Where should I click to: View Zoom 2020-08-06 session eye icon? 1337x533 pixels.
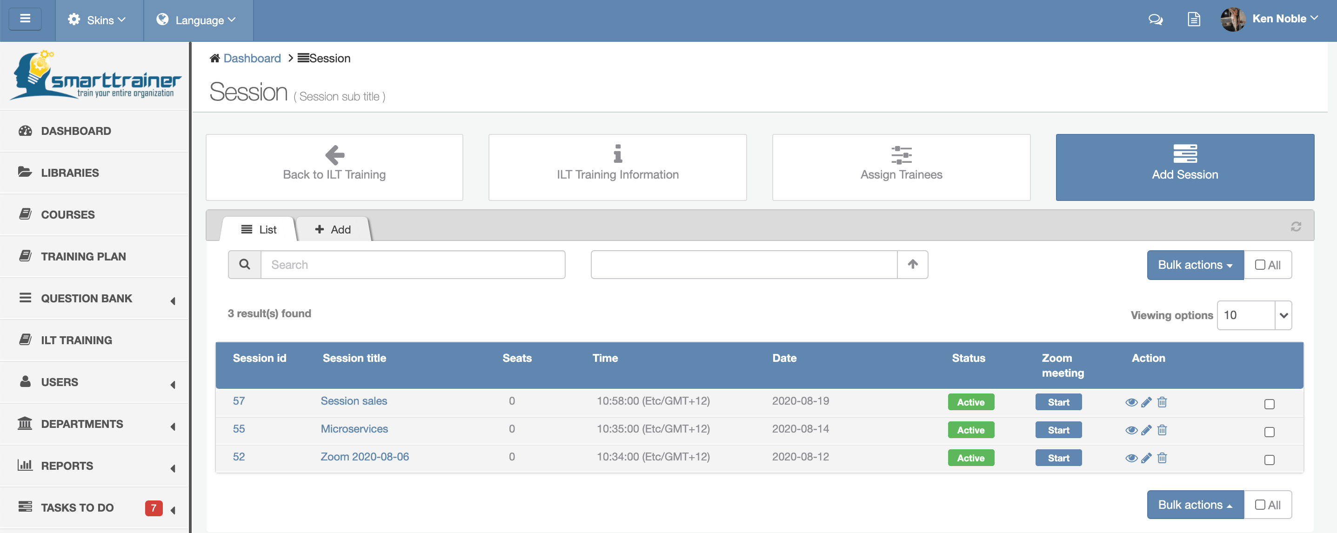click(1131, 458)
